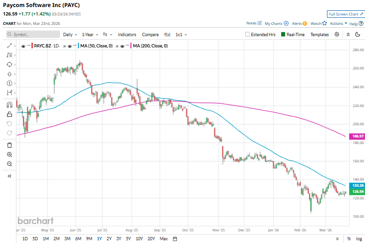
Task: Open chart settings gear
Action: (x=337, y=34)
